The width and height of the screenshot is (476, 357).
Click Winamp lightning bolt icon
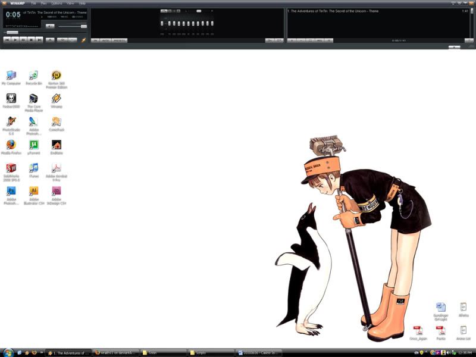pos(83,40)
